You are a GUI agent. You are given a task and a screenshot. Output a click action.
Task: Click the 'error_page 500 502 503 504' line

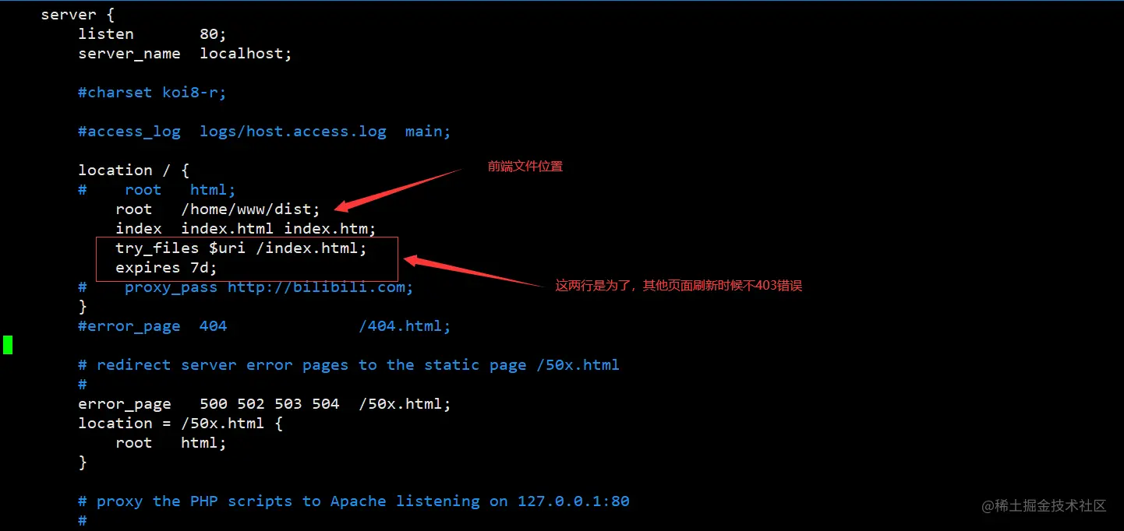tap(264, 404)
